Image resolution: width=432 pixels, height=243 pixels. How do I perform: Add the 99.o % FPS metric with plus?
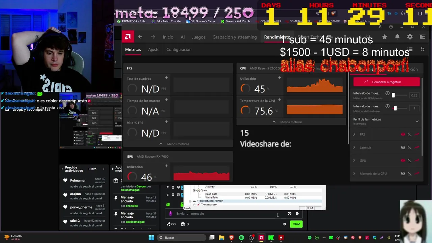(166, 122)
